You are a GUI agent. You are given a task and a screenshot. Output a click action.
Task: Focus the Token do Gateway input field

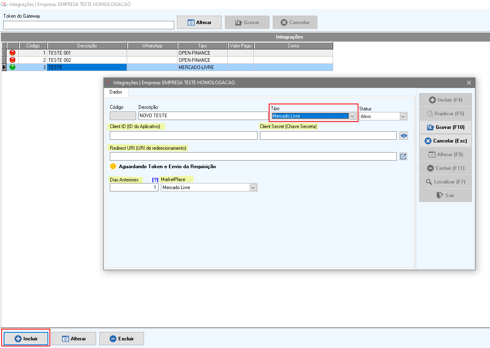coord(89,25)
